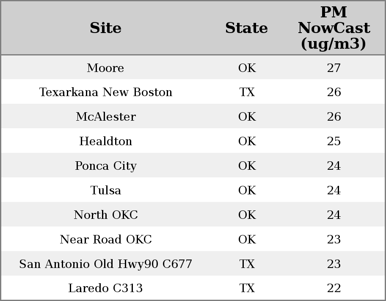Click the OK state cell for Tulsa
Screen dimensions: 386x301
click(247, 191)
